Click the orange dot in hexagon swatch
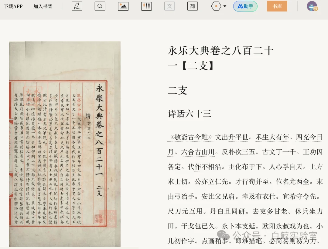This screenshot has height=249, width=328. [x=216, y=6]
